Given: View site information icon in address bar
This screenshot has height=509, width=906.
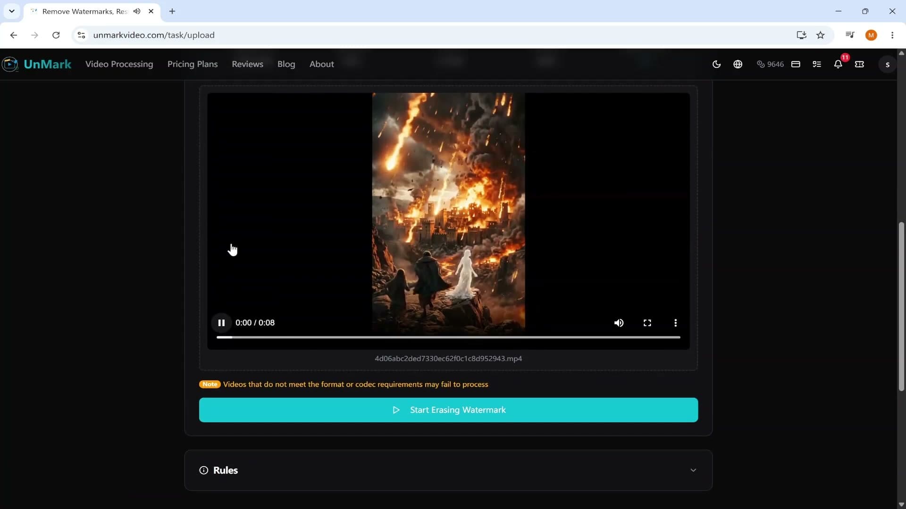Looking at the screenshot, I should click(81, 35).
